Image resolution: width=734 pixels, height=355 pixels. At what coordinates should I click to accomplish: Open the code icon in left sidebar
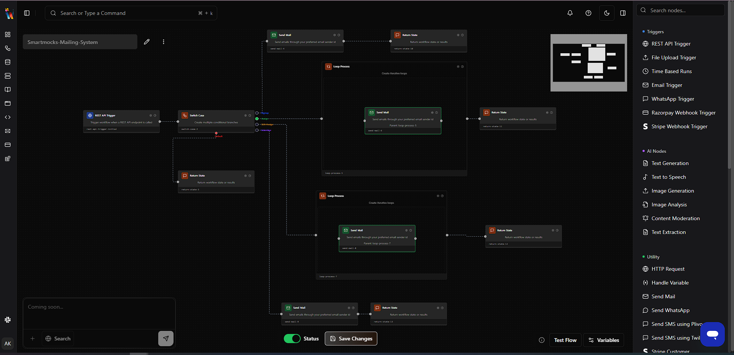pyautogui.click(x=8, y=117)
